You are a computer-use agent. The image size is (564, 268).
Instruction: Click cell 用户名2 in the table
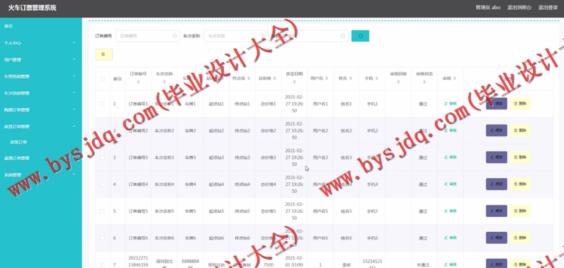point(320,131)
